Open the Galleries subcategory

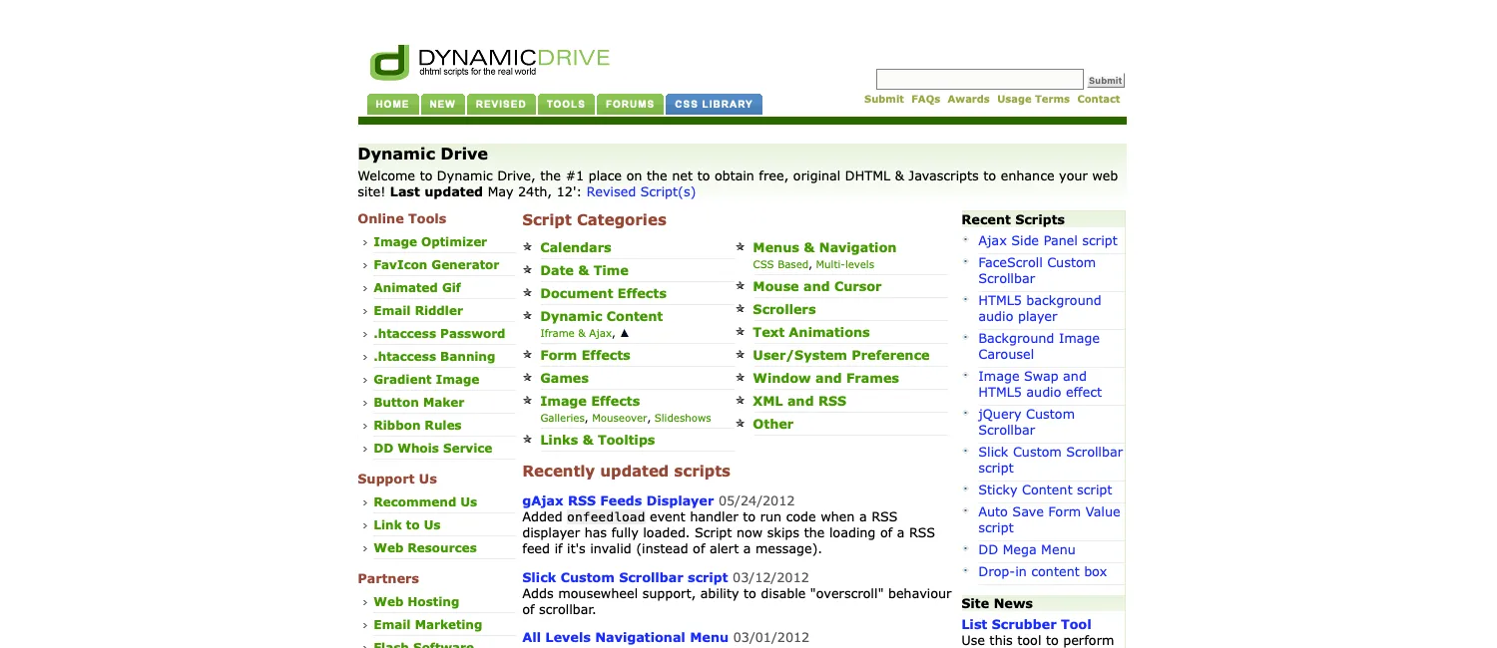pos(563,419)
